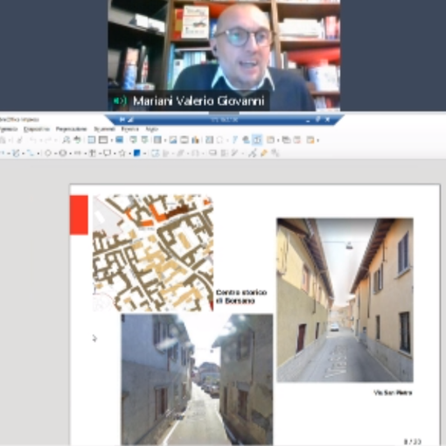Click the red rectangle on the slide

click(x=79, y=215)
